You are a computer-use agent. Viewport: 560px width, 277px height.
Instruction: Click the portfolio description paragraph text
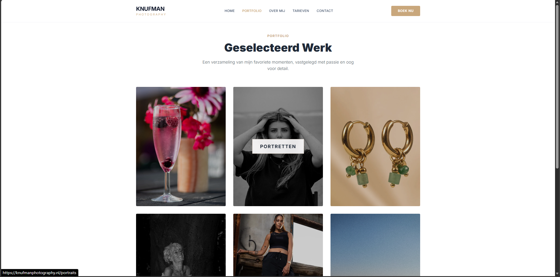coord(278,65)
